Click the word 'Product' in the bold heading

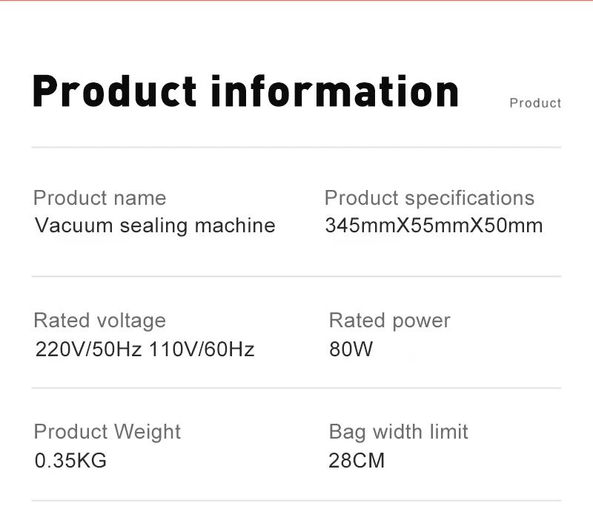tap(115, 91)
